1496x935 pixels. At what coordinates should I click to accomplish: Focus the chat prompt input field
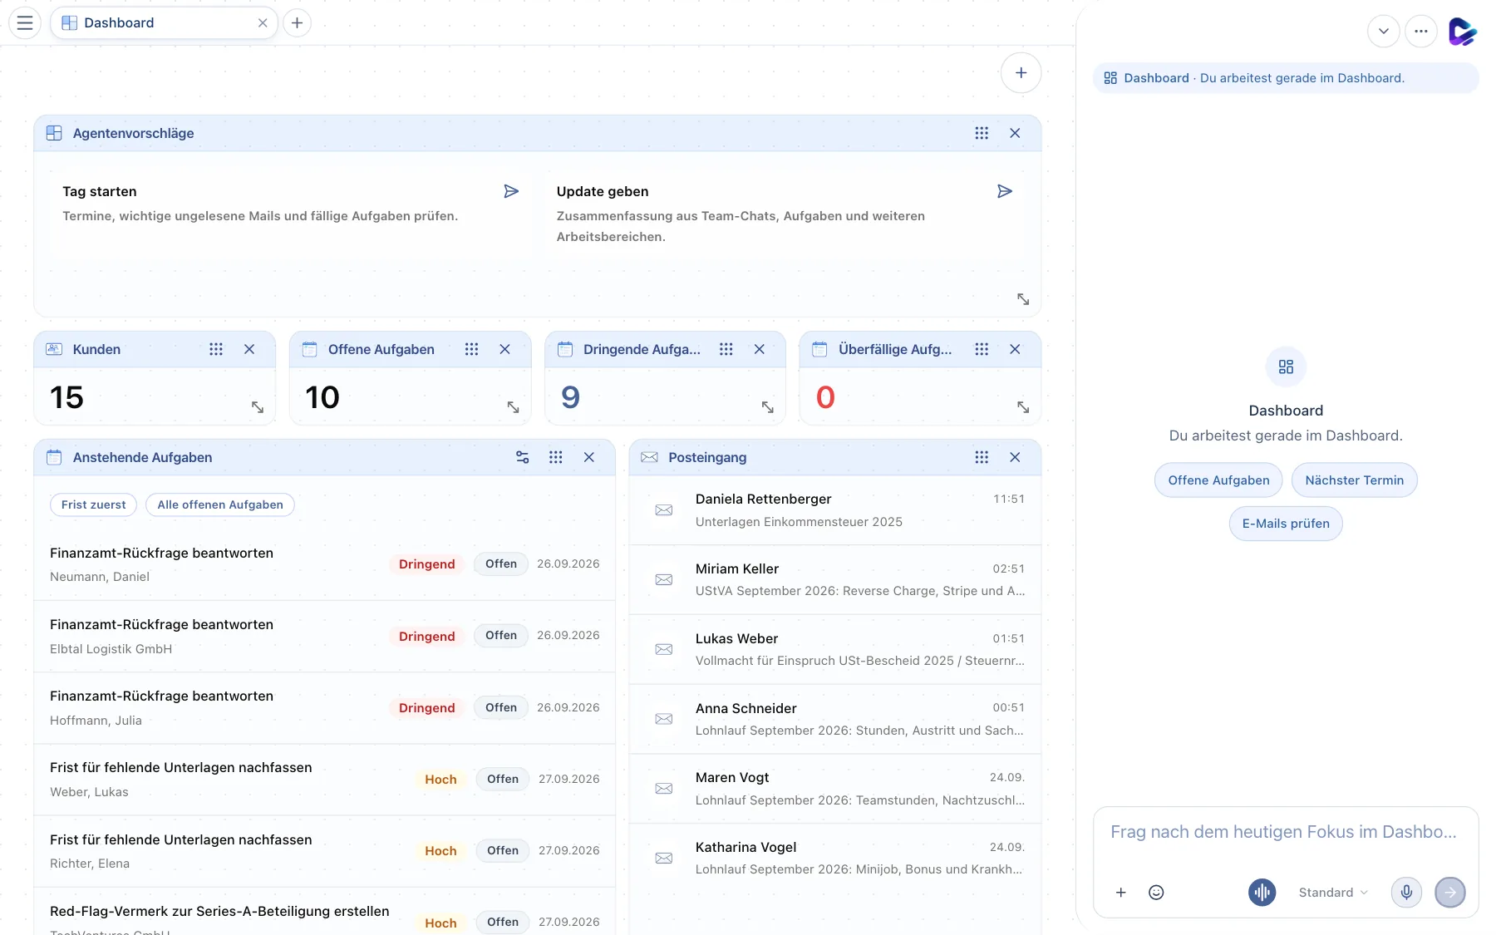click(x=1285, y=832)
